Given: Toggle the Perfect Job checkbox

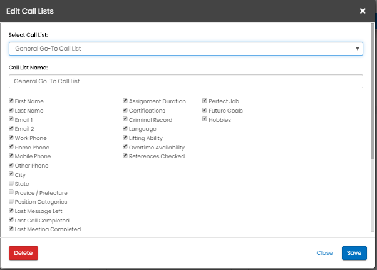Looking at the screenshot, I should (x=204, y=101).
